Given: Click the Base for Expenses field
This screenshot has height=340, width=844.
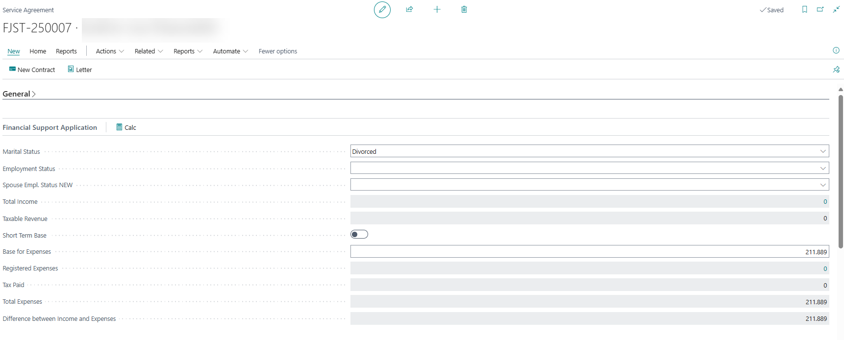Looking at the screenshot, I should (x=589, y=252).
